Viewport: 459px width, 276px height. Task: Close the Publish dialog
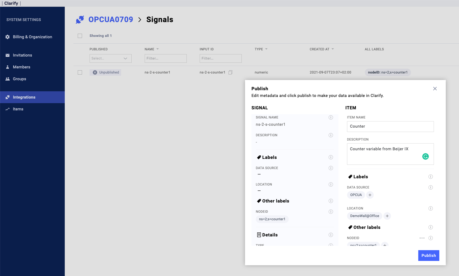pyautogui.click(x=435, y=89)
